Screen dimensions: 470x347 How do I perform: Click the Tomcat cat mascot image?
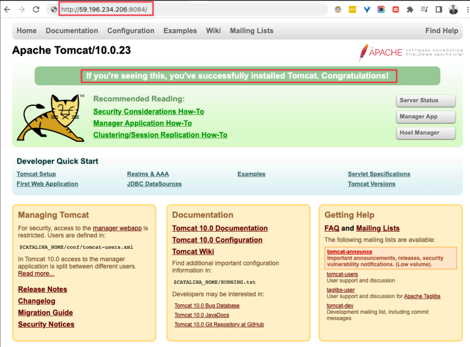pos(50,118)
